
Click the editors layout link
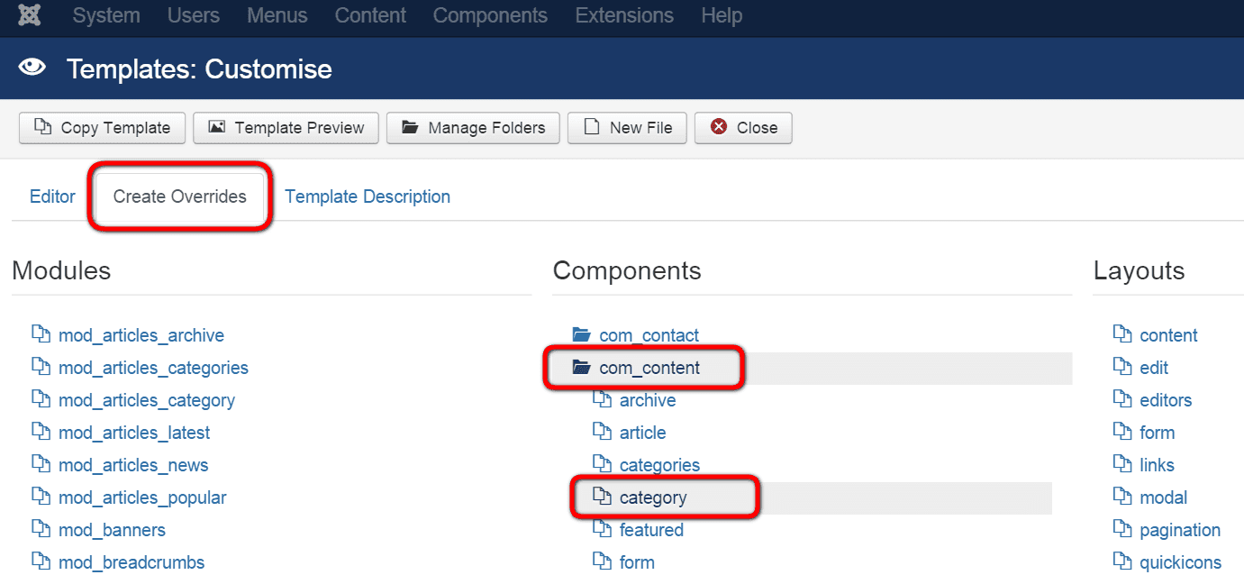1166,400
